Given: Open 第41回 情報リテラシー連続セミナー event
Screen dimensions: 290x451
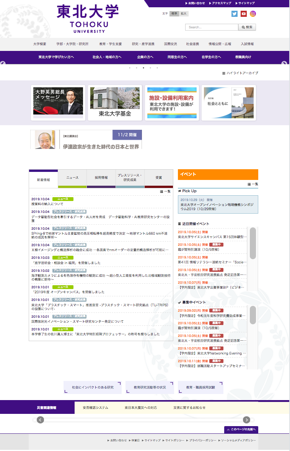Looking at the screenshot, I should [212, 262].
